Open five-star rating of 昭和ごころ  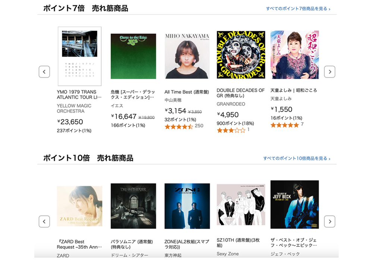click(x=285, y=125)
